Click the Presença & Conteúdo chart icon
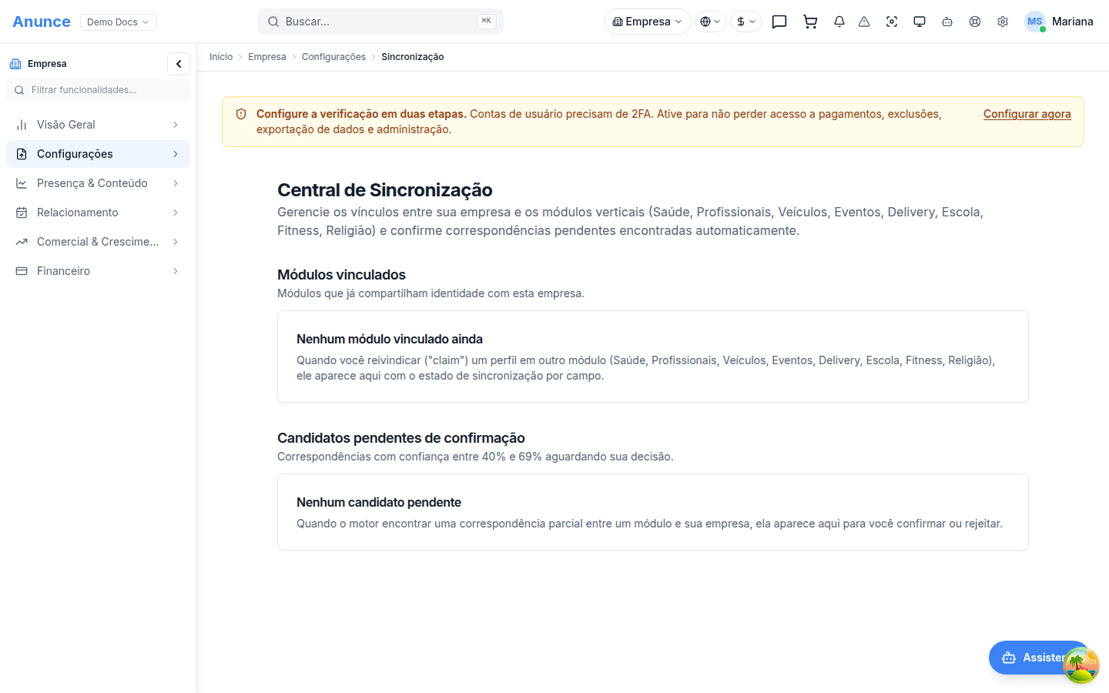Image resolution: width=1109 pixels, height=693 pixels. tap(22, 183)
